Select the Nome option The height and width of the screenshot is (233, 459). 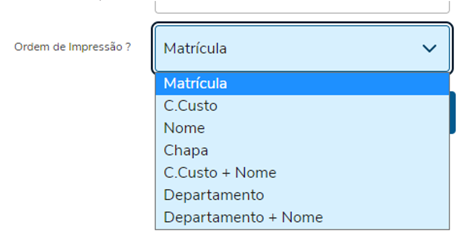pyautogui.click(x=184, y=128)
